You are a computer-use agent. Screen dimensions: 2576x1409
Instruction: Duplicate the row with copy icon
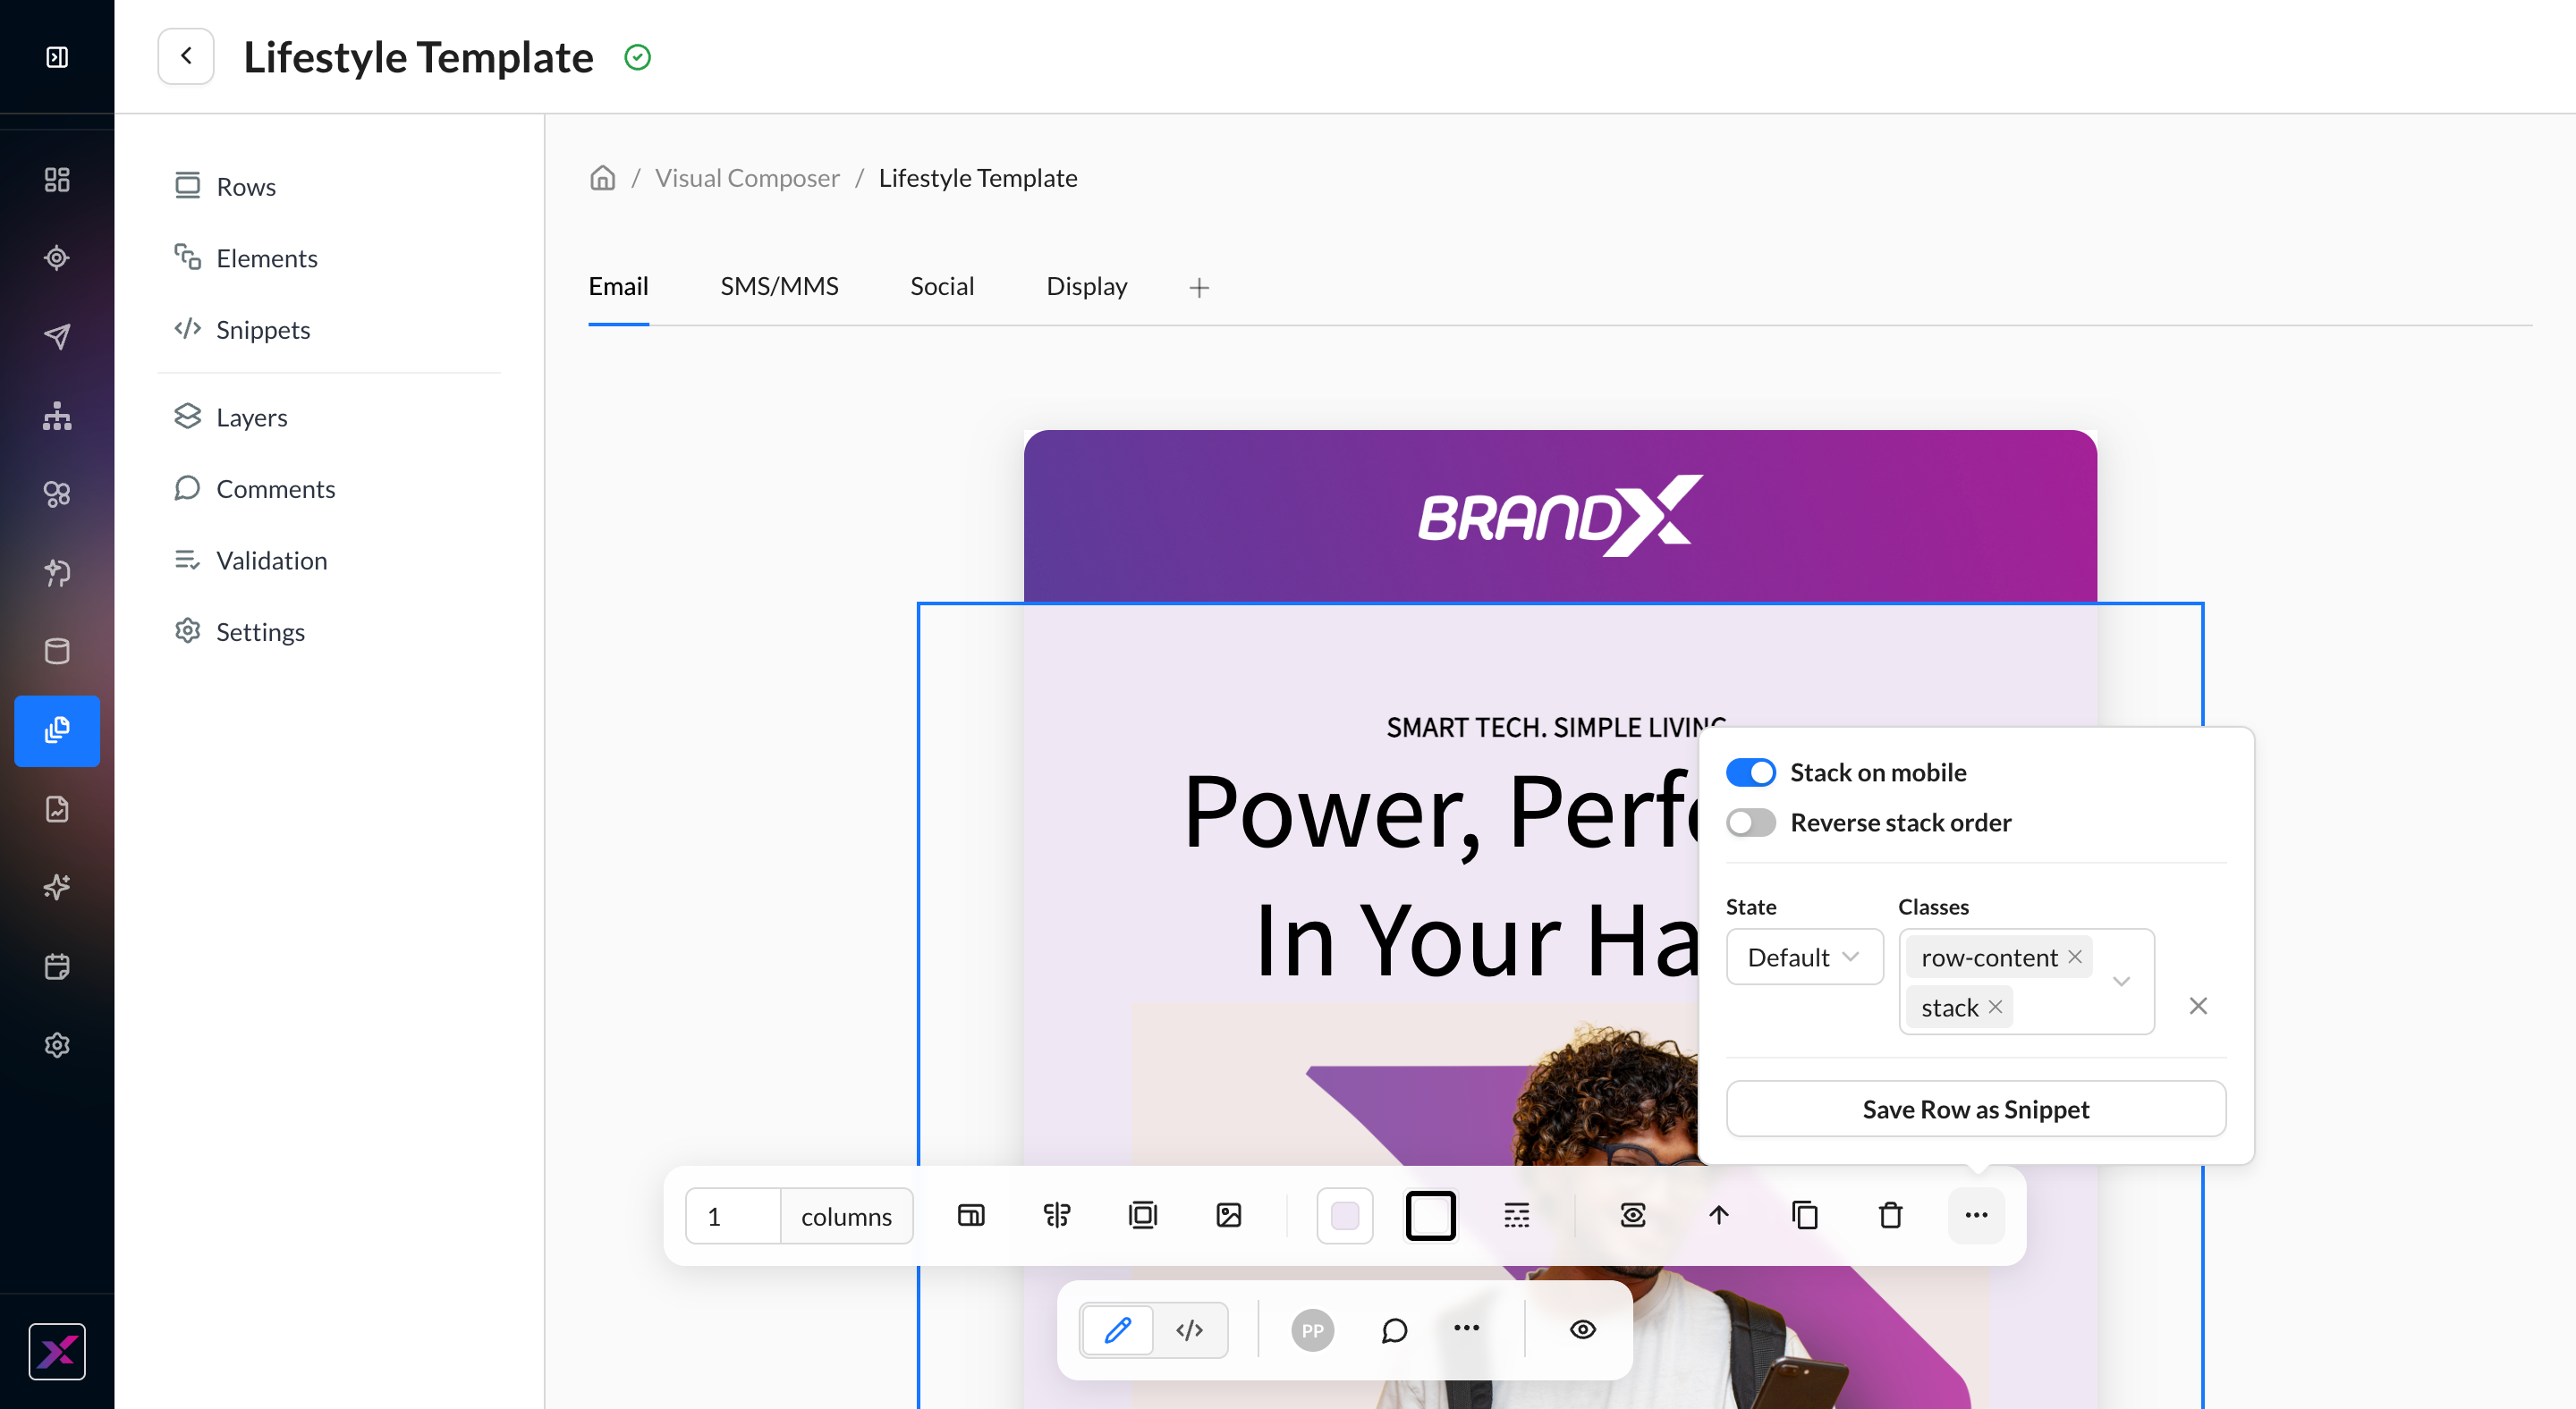point(1805,1215)
